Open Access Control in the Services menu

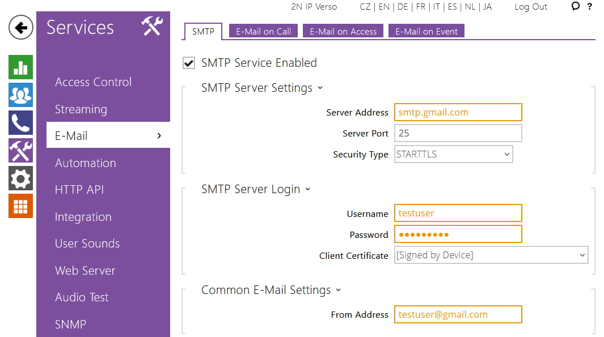click(93, 82)
